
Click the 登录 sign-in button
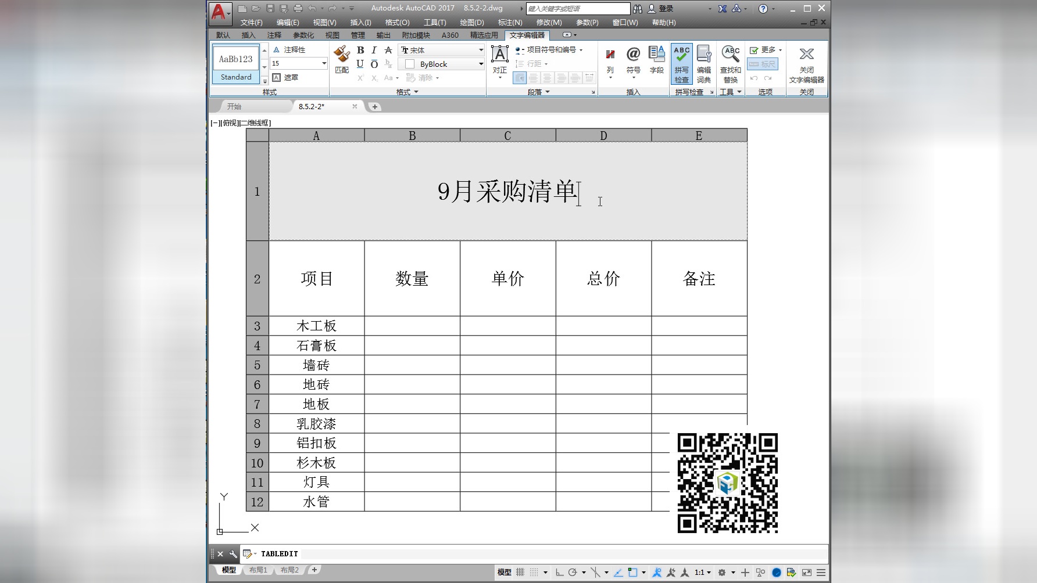661,9
